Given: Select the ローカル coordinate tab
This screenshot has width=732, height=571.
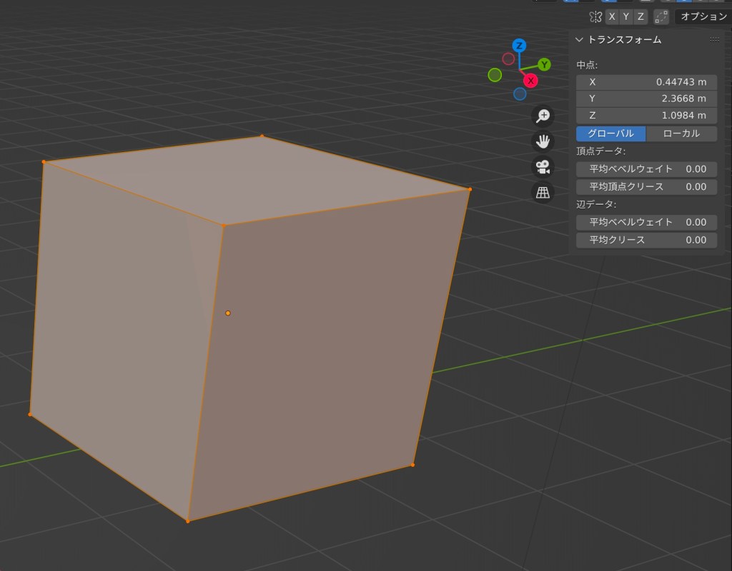Looking at the screenshot, I should (681, 133).
